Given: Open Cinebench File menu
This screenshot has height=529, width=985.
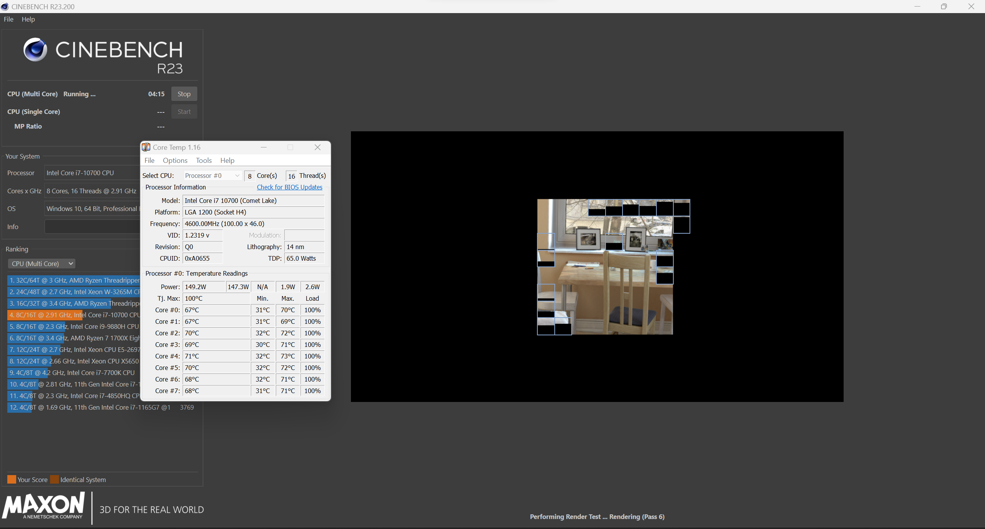Looking at the screenshot, I should click(8, 19).
